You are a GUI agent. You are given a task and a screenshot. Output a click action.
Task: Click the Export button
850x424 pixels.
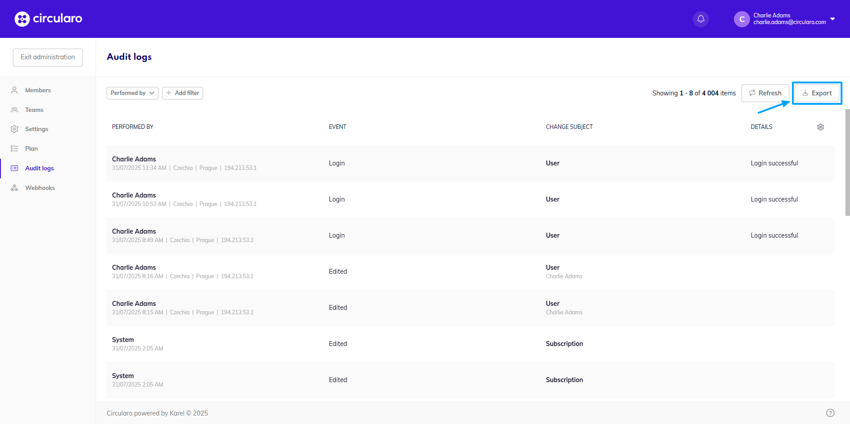pos(817,93)
